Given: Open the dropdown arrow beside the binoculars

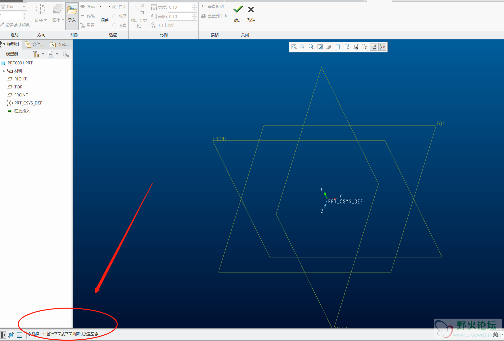Looking at the screenshot, I should tap(502, 334).
